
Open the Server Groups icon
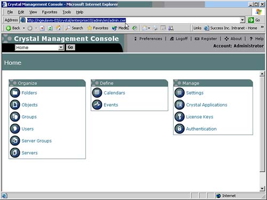(15, 141)
